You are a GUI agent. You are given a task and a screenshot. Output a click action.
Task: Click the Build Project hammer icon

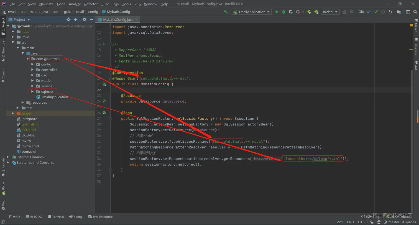point(226,12)
